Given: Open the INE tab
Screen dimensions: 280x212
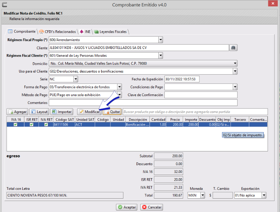Looking at the screenshot, I should click(85, 32).
